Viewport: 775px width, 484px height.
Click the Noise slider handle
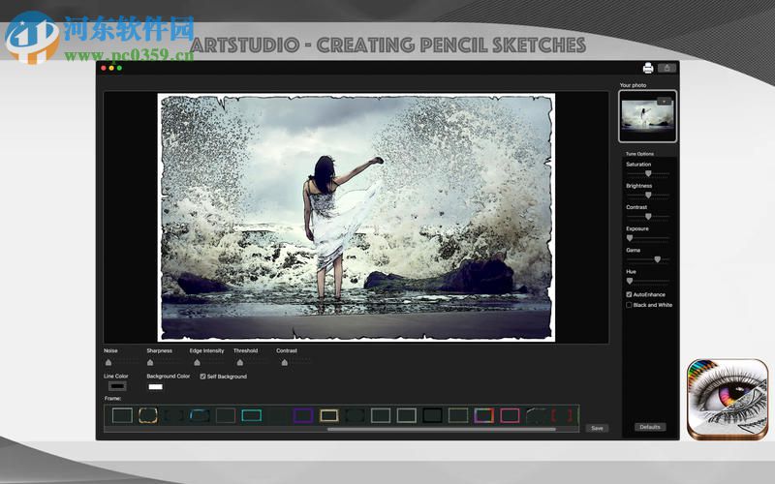(108, 362)
